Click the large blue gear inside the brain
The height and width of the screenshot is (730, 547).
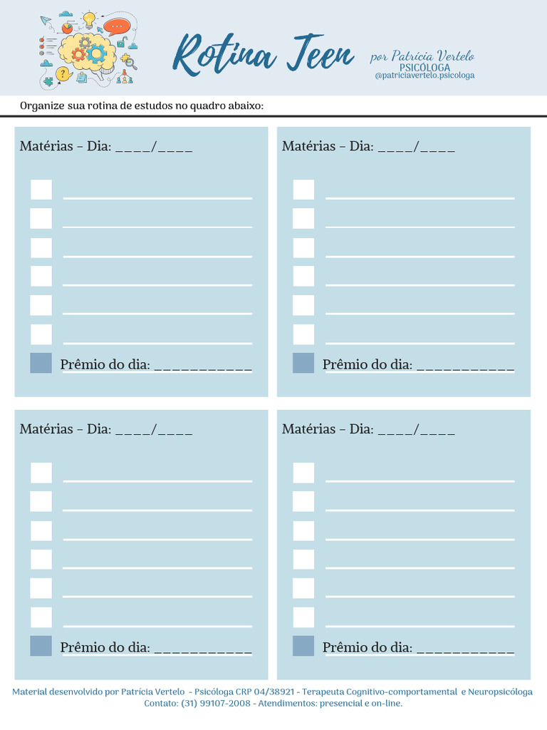pos(96,53)
